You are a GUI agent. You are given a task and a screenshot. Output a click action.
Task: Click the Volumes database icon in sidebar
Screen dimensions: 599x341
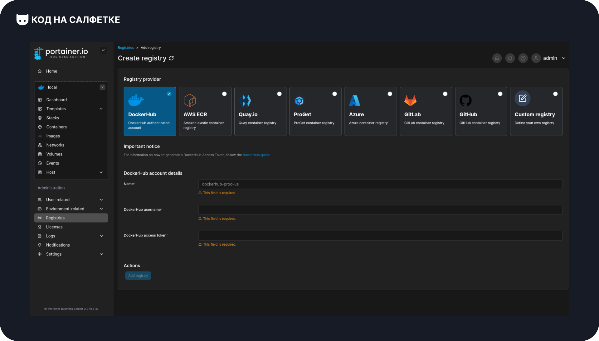40,154
